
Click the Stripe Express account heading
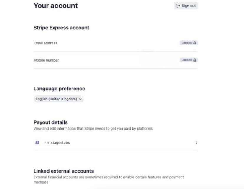click(61, 28)
